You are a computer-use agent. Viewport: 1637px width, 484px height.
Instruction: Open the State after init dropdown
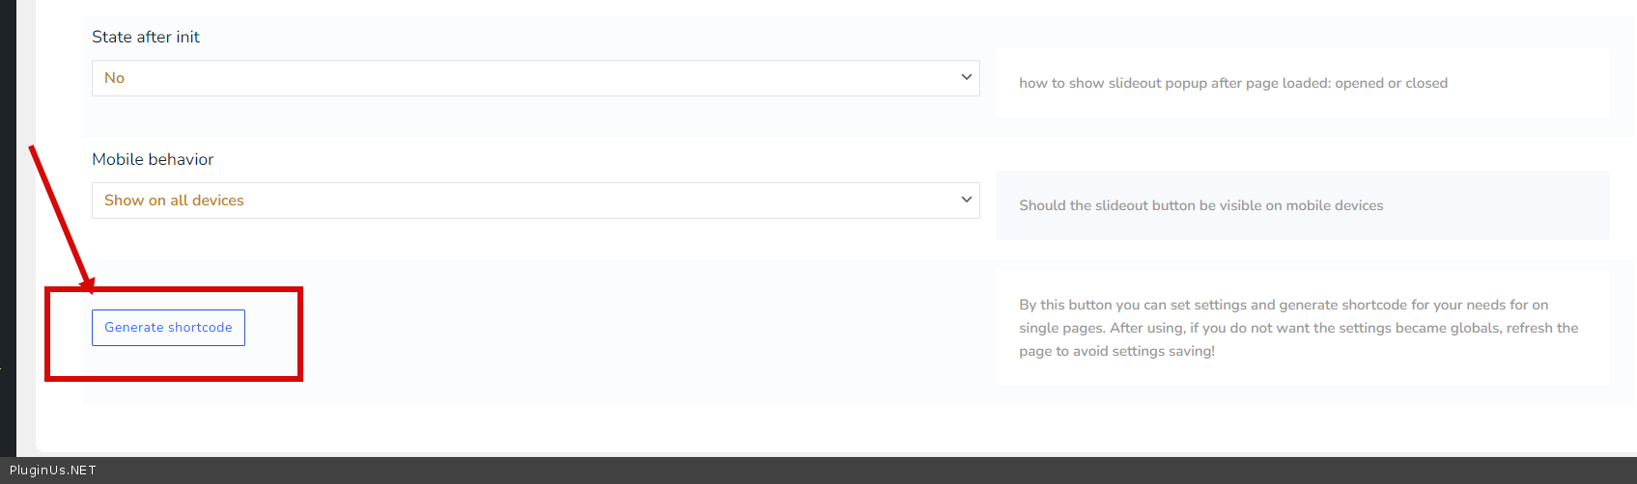tap(535, 78)
